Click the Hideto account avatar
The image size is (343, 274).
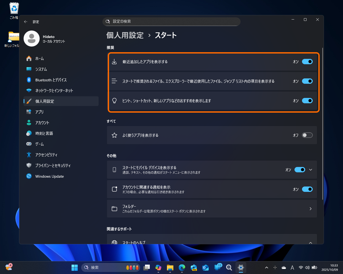(x=32, y=38)
